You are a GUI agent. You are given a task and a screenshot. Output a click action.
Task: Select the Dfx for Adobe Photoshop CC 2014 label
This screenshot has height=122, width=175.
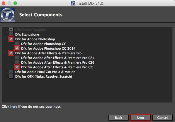(x=48, y=48)
